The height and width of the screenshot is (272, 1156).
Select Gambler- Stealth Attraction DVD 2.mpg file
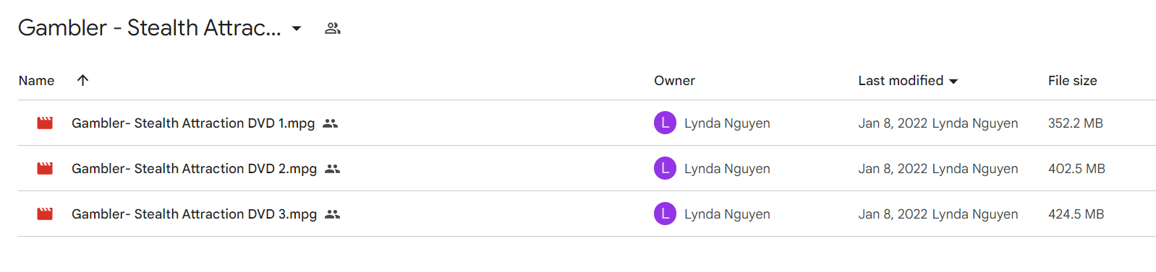[194, 169]
